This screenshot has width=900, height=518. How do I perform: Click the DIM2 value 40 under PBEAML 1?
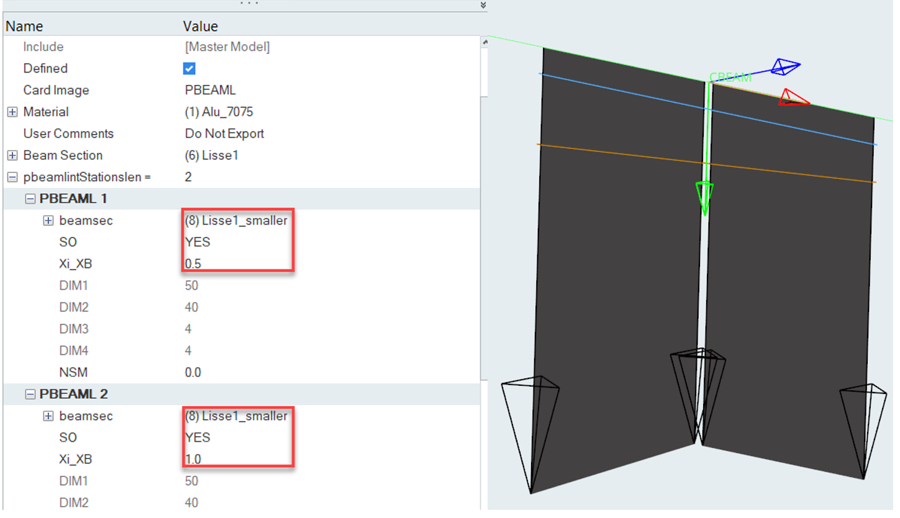pos(191,308)
